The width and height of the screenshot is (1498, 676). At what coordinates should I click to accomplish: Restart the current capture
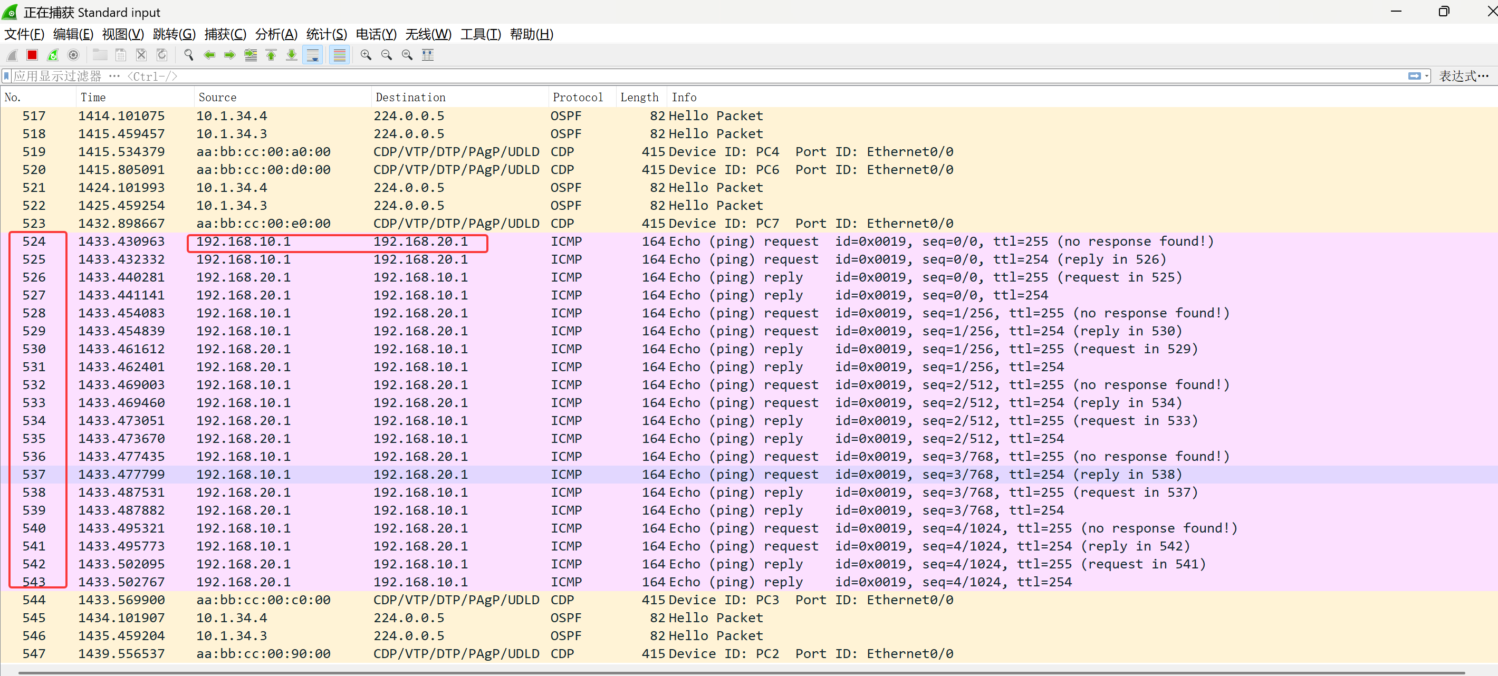click(53, 55)
